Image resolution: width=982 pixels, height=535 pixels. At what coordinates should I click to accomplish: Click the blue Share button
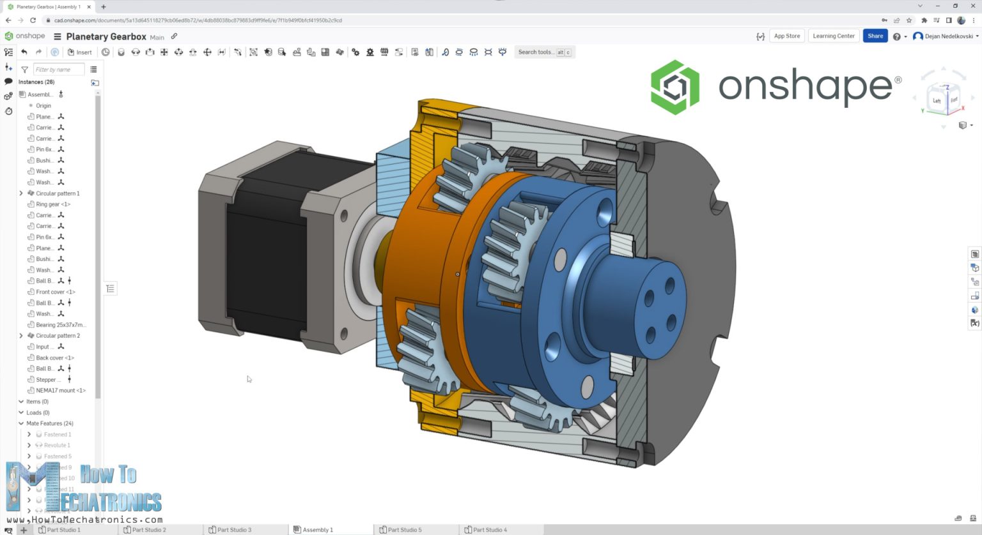[x=875, y=36]
